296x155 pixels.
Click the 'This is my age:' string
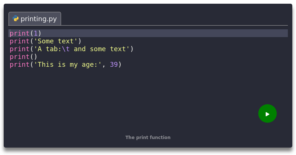[x=68, y=65]
